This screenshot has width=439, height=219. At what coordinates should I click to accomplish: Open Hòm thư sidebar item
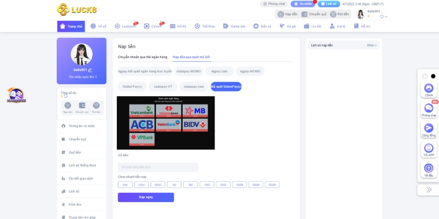tap(81, 204)
